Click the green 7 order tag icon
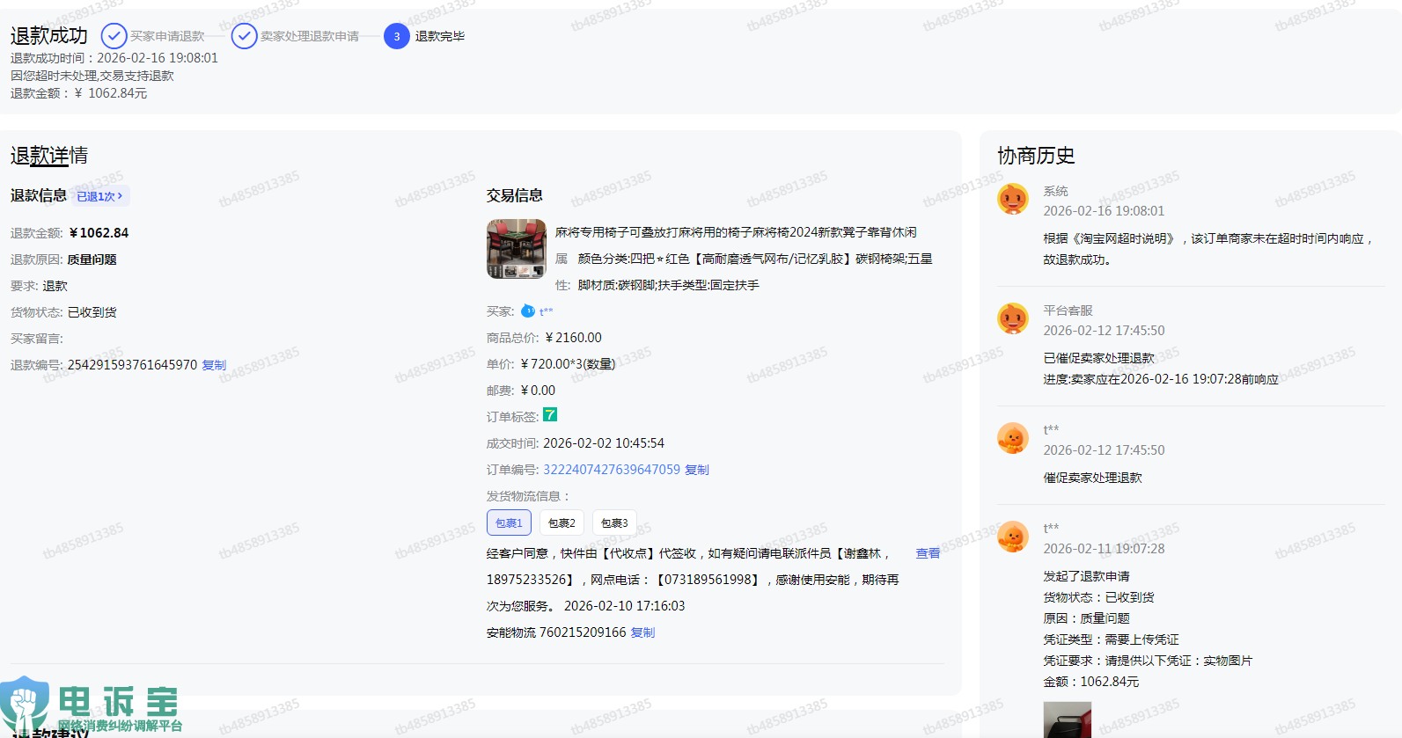This screenshot has height=738, width=1402. (x=550, y=415)
